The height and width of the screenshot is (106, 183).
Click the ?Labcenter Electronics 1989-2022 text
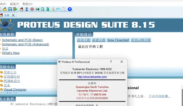click(92, 69)
